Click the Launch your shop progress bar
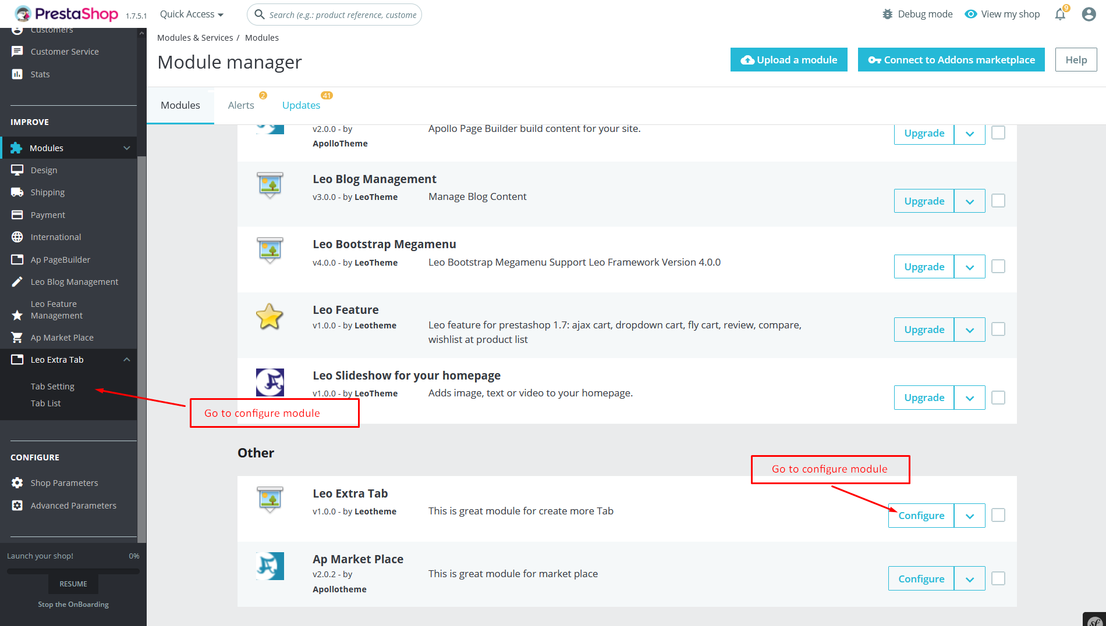The width and height of the screenshot is (1106, 626). [x=73, y=571]
